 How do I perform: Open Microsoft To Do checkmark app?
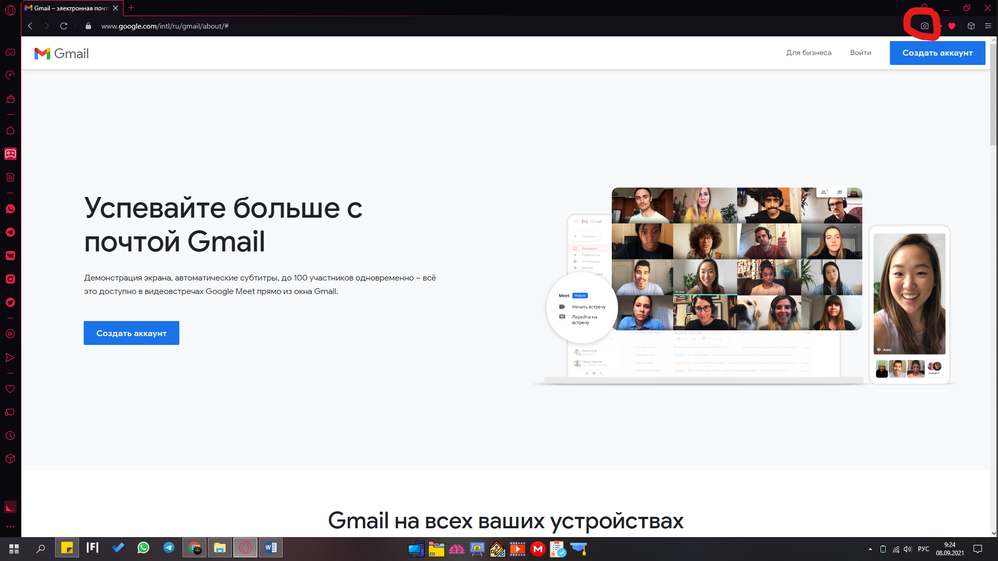[118, 548]
